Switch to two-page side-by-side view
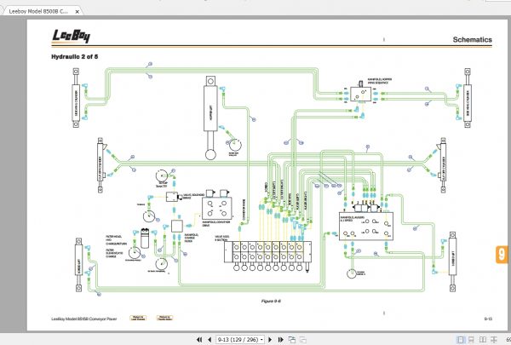 pyautogui.click(x=483, y=340)
